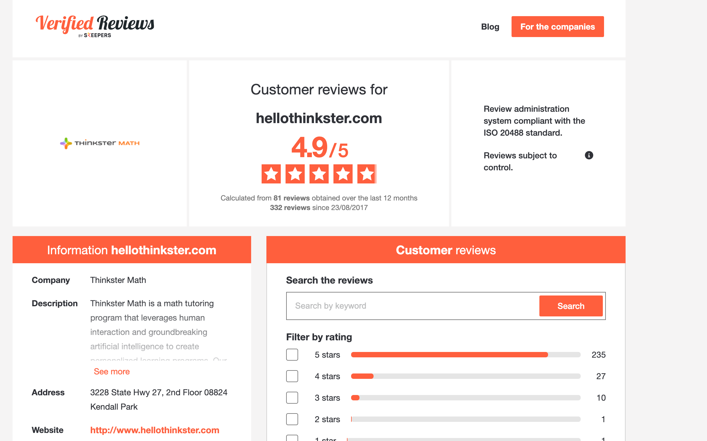707x441 pixels.
Task: Expand the full company description
Action: tap(111, 371)
